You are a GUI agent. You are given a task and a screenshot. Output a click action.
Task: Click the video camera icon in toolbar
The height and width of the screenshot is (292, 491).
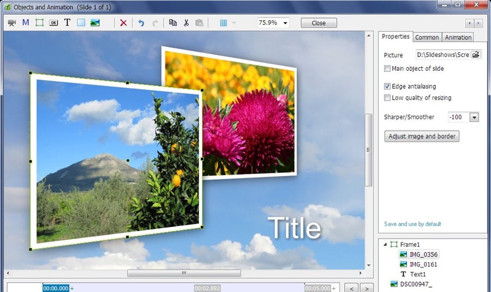[11, 23]
